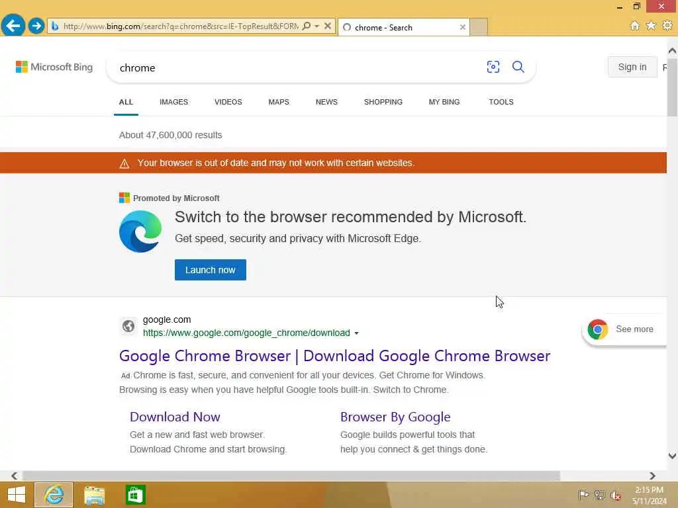Click the Promoted by Microsoft label
The width and height of the screenshot is (678, 508).
(176, 198)
